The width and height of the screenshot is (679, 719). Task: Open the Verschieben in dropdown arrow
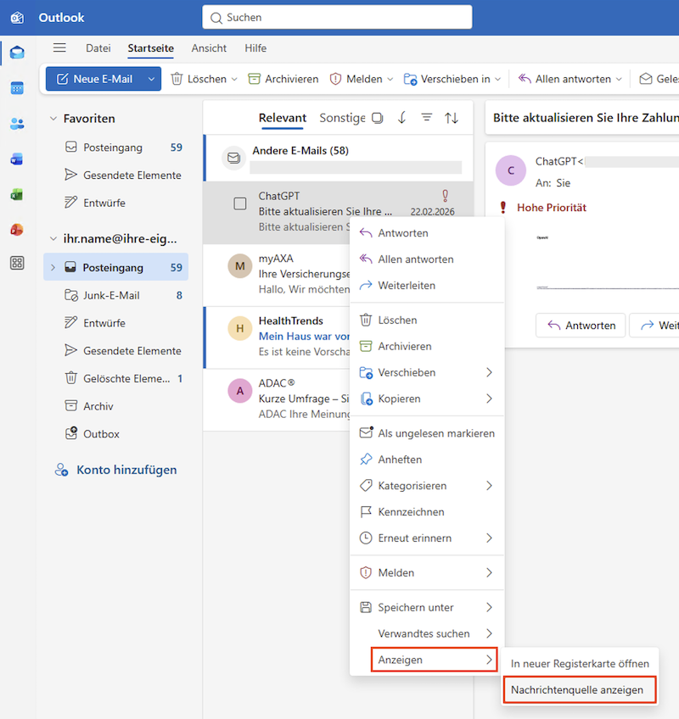(497, 80)
